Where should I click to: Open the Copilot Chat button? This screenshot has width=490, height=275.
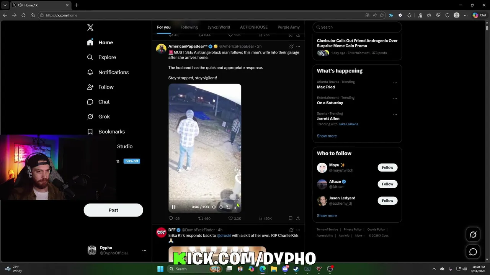480,15
